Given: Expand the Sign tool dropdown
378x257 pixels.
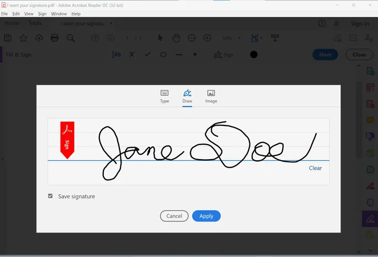Looking at the screenshot, I should [224, 54].
